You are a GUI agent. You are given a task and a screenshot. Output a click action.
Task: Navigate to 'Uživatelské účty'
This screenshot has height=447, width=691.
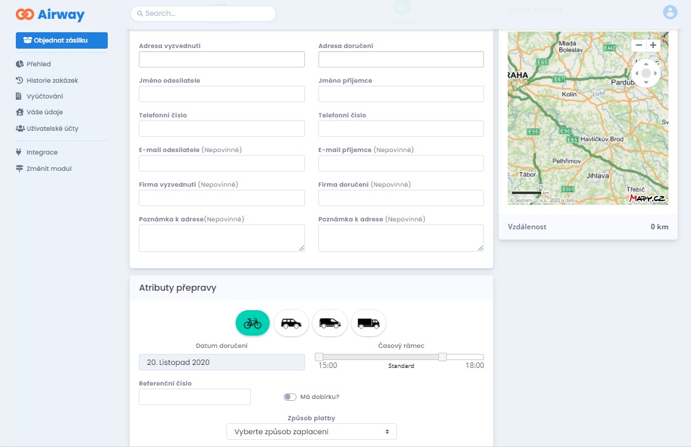52,129
